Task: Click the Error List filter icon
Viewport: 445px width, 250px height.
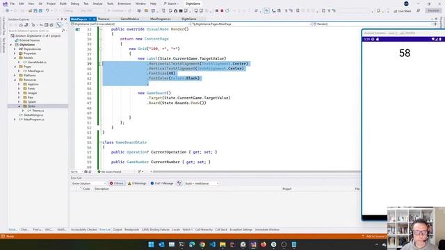Action: (179, 183)
